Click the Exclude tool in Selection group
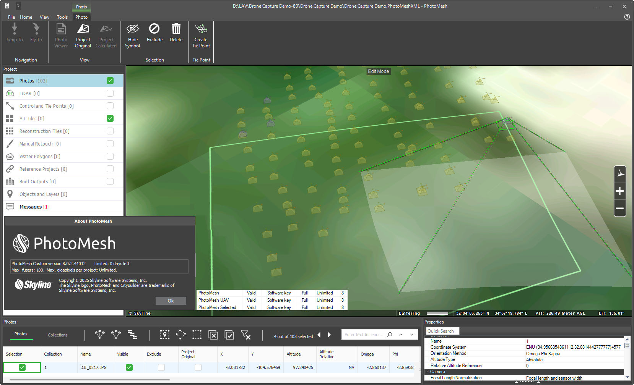Screen dimensions: 634x385 tap(154, 35)
